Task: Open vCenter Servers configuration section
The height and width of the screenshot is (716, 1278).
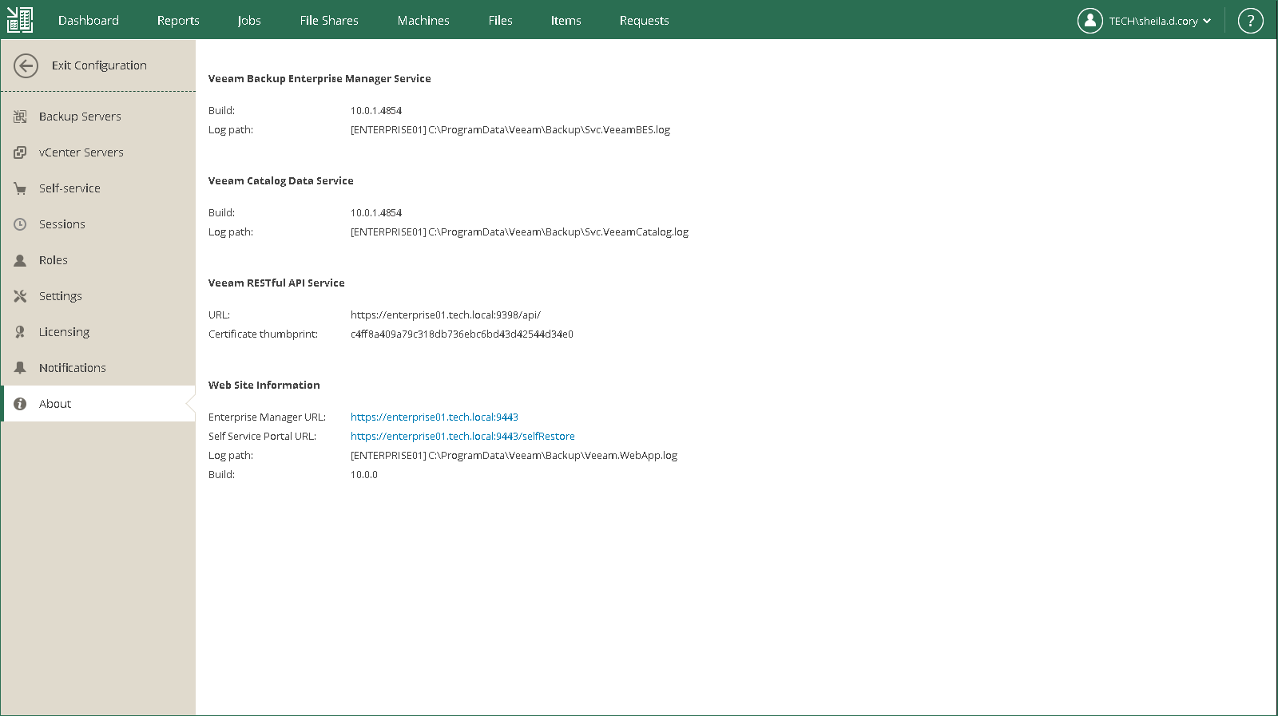Action: [98, 152]
